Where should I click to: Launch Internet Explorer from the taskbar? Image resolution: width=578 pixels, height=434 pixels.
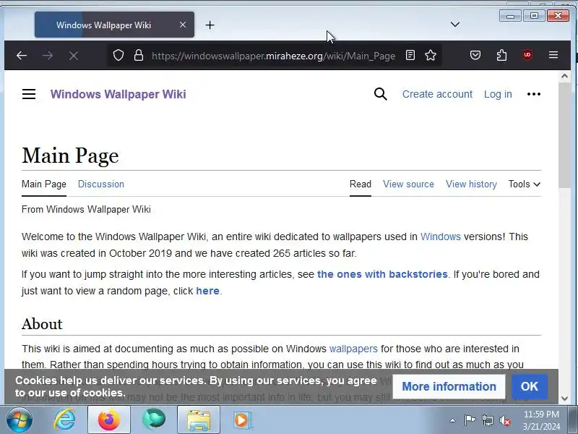64,420
